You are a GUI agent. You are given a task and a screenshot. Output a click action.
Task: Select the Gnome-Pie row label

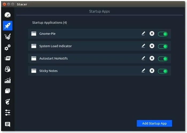pyautogui.click(x=47, y=34)
